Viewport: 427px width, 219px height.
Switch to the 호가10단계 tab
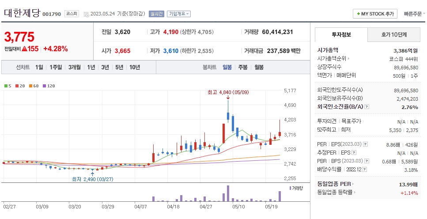point(394,34)
